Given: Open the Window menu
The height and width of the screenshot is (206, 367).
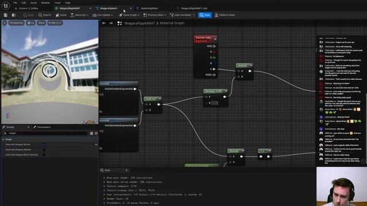Looking at the screenshot, I should tap(45, 3).
